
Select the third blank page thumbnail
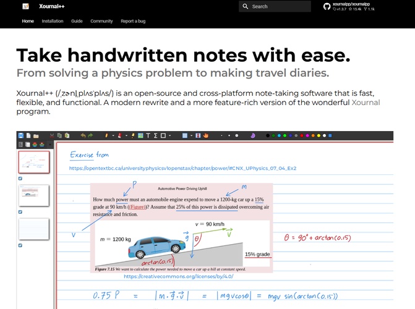click(34, 229)
